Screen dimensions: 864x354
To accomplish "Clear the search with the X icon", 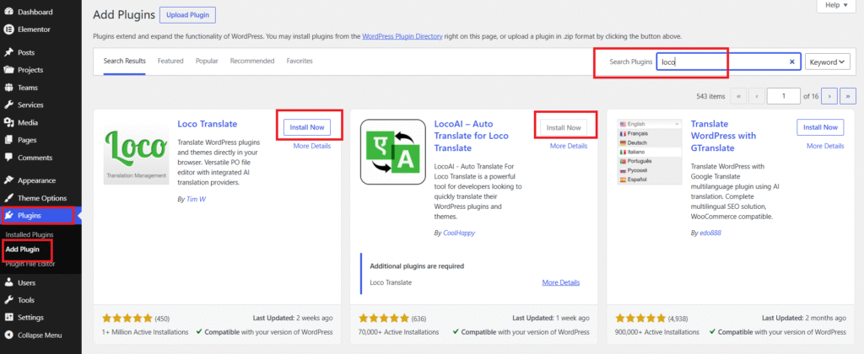I will point(791,62).
